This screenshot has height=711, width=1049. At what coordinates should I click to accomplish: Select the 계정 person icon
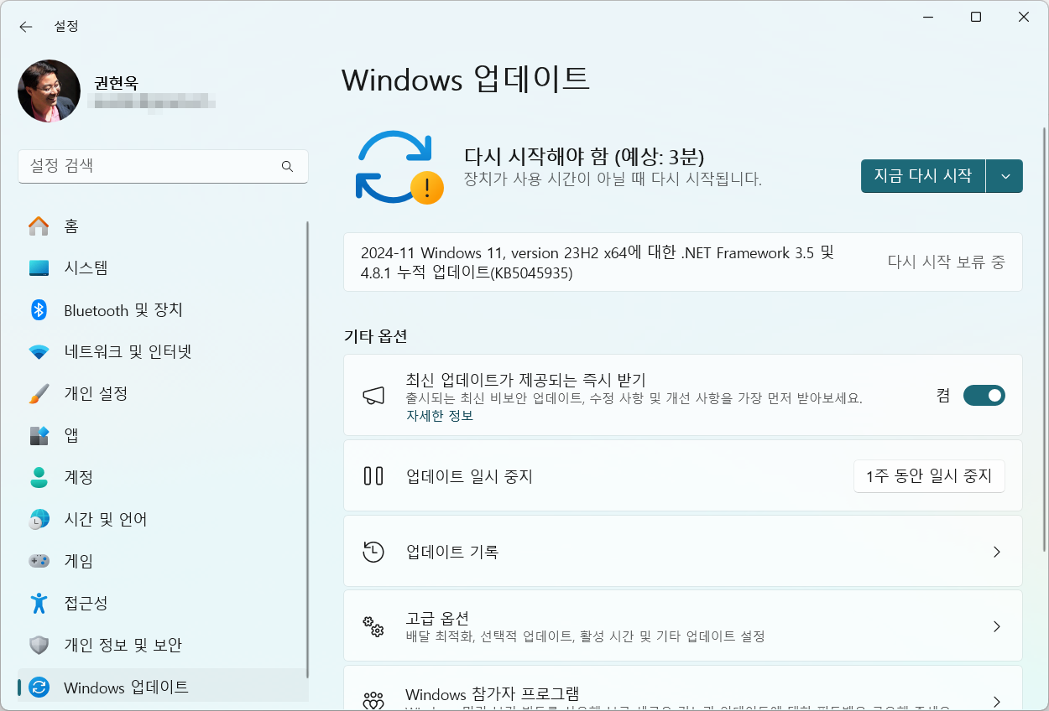(x=39, y=478)
